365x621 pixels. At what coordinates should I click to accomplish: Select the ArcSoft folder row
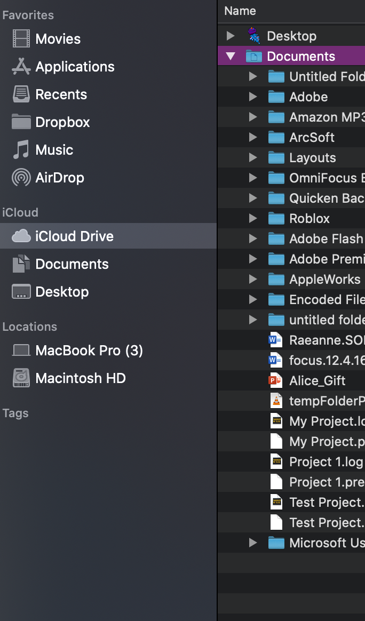click(x=312, y=137)
